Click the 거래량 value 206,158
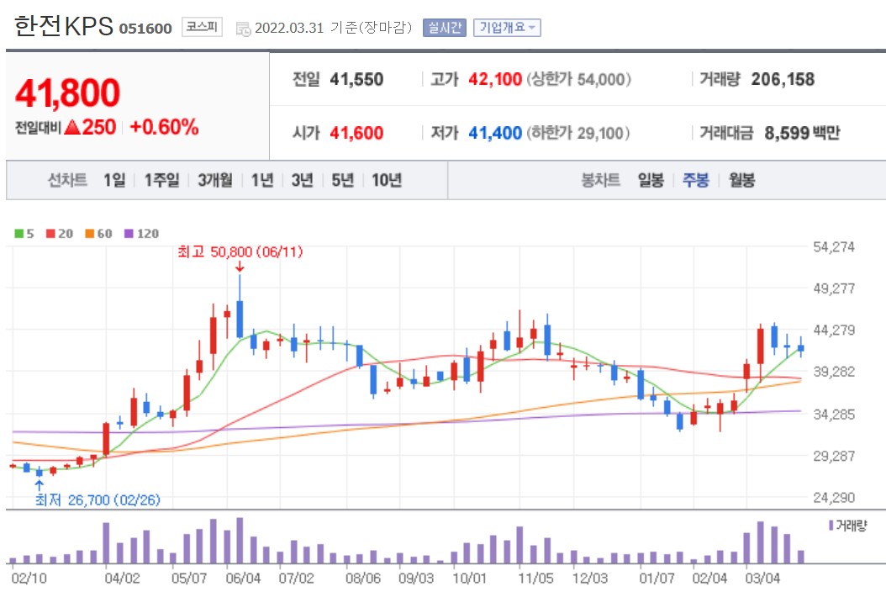Viewport: 886px width, 608px height. tap(783, 79)
